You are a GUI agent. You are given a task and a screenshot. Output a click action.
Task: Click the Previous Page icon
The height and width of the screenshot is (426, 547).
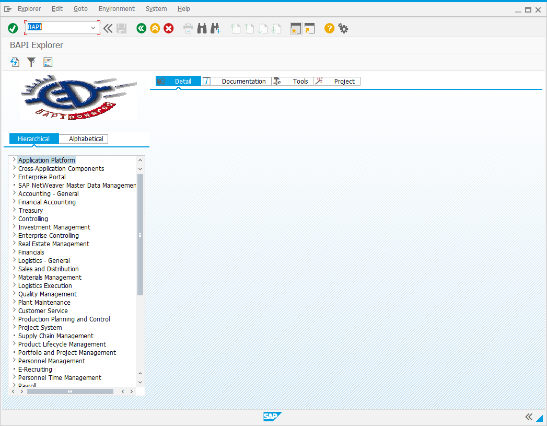pos(249,29)
